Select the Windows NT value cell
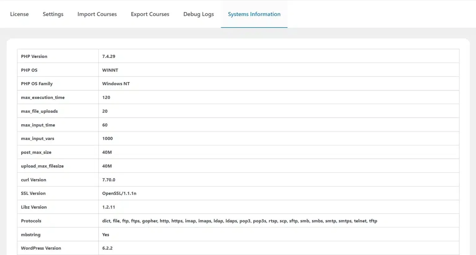Viewport: 476px width, 255px height. [x=116, y=83]
